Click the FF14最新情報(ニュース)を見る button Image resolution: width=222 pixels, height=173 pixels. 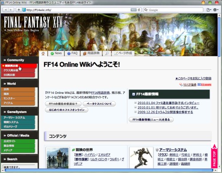(x=151, y=120)
